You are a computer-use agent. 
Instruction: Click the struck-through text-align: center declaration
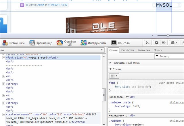pyautogui.click(x=129, y=125)
